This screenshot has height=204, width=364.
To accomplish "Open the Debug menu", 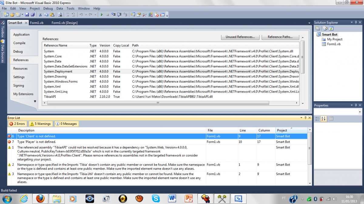I will (48, 8).
